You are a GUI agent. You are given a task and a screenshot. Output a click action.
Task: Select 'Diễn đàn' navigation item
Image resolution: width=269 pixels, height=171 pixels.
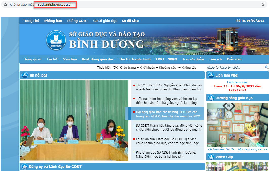tap(234, 59)
